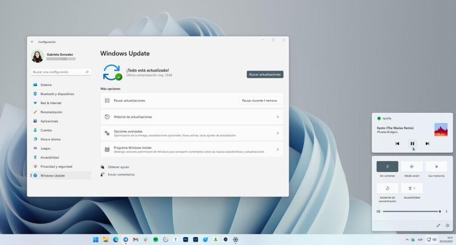This screenshot has width=456, height=245.
Task: Toggle the Bluetooth quick setting
Action: pos(387,167)
